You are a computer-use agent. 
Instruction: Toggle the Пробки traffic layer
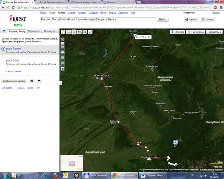pyautogui.click(x=177, y=32)
